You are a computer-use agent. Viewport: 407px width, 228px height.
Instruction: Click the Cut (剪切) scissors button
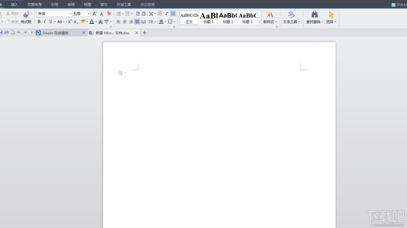coord(12,13)
